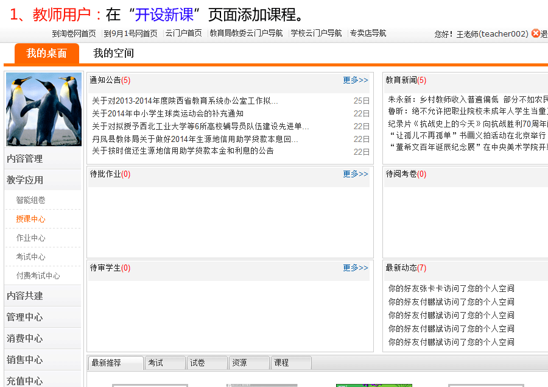Viewport: 548px width, 387px height.
Task: Open 云门户首页 in the top navigation
Action: tap(183, 34)
